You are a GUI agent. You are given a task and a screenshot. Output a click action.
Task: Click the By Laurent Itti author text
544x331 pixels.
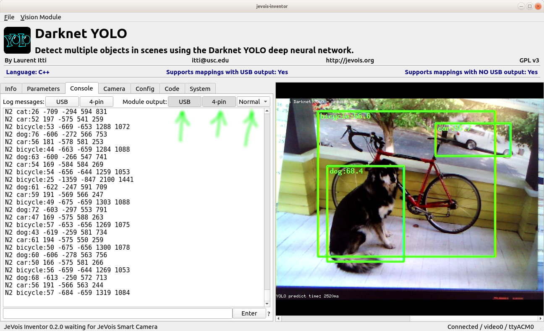pos(26,60)
